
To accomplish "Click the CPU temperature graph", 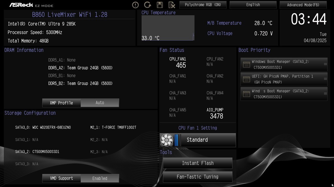I will pos(168,28).
